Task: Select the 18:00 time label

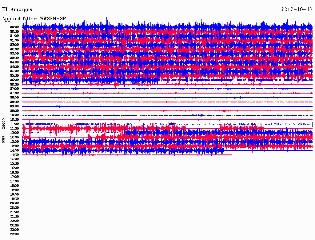Action: coord(14,186)
